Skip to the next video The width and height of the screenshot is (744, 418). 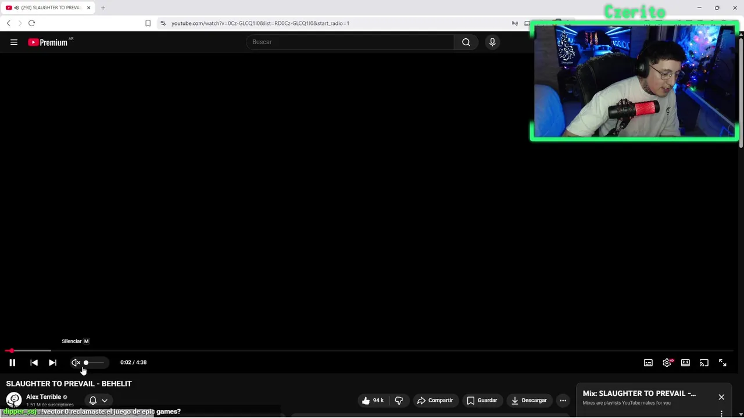click(x=52, y=362)
